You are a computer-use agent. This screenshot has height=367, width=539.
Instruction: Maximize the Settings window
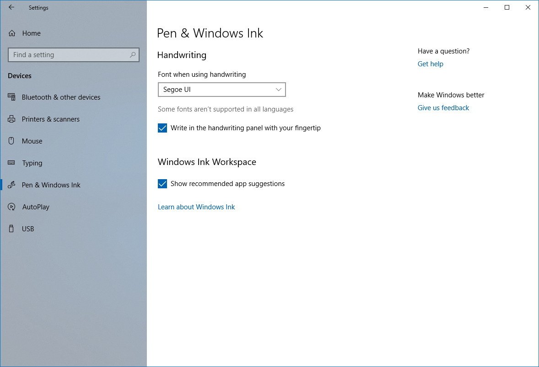point(507,8)
